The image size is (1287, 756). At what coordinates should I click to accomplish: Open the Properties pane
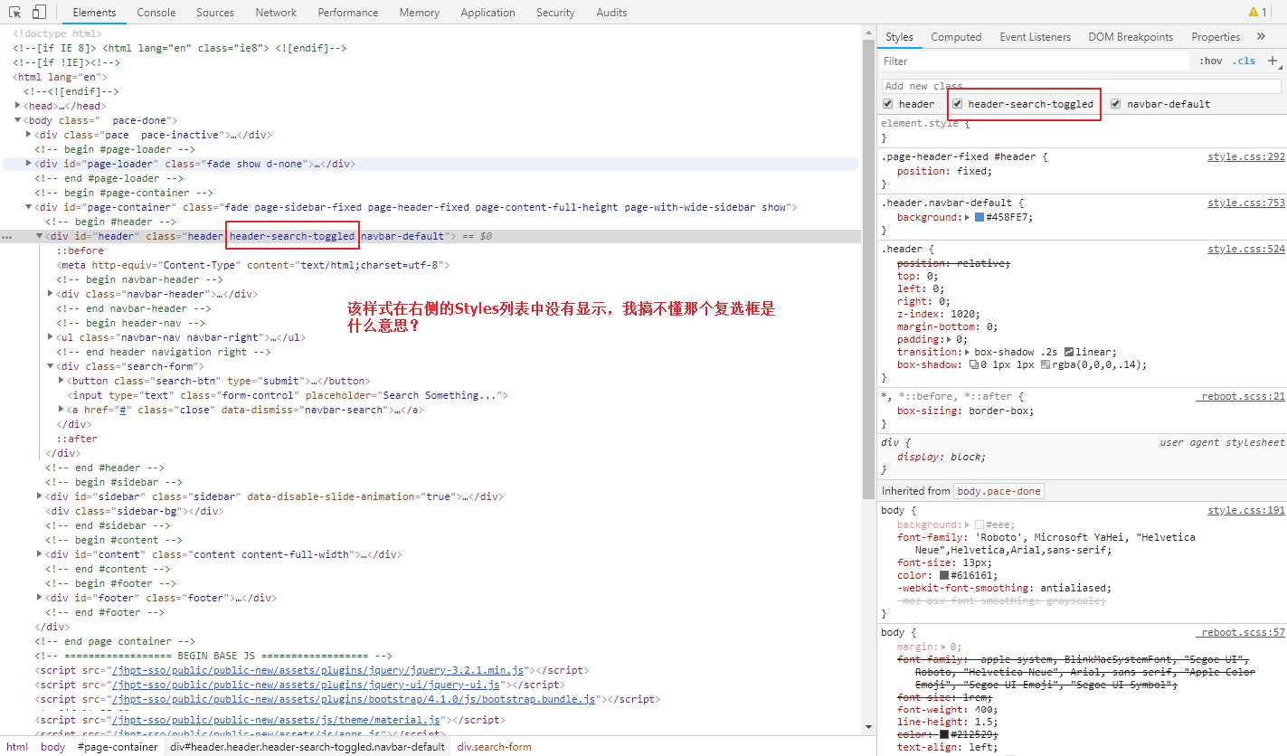pos(1216,37)
